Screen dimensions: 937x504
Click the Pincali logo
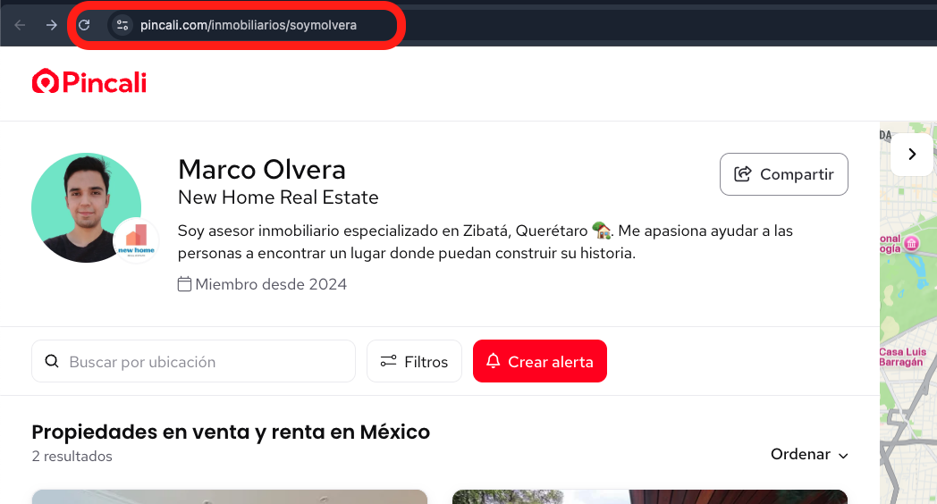click(89, 82)
